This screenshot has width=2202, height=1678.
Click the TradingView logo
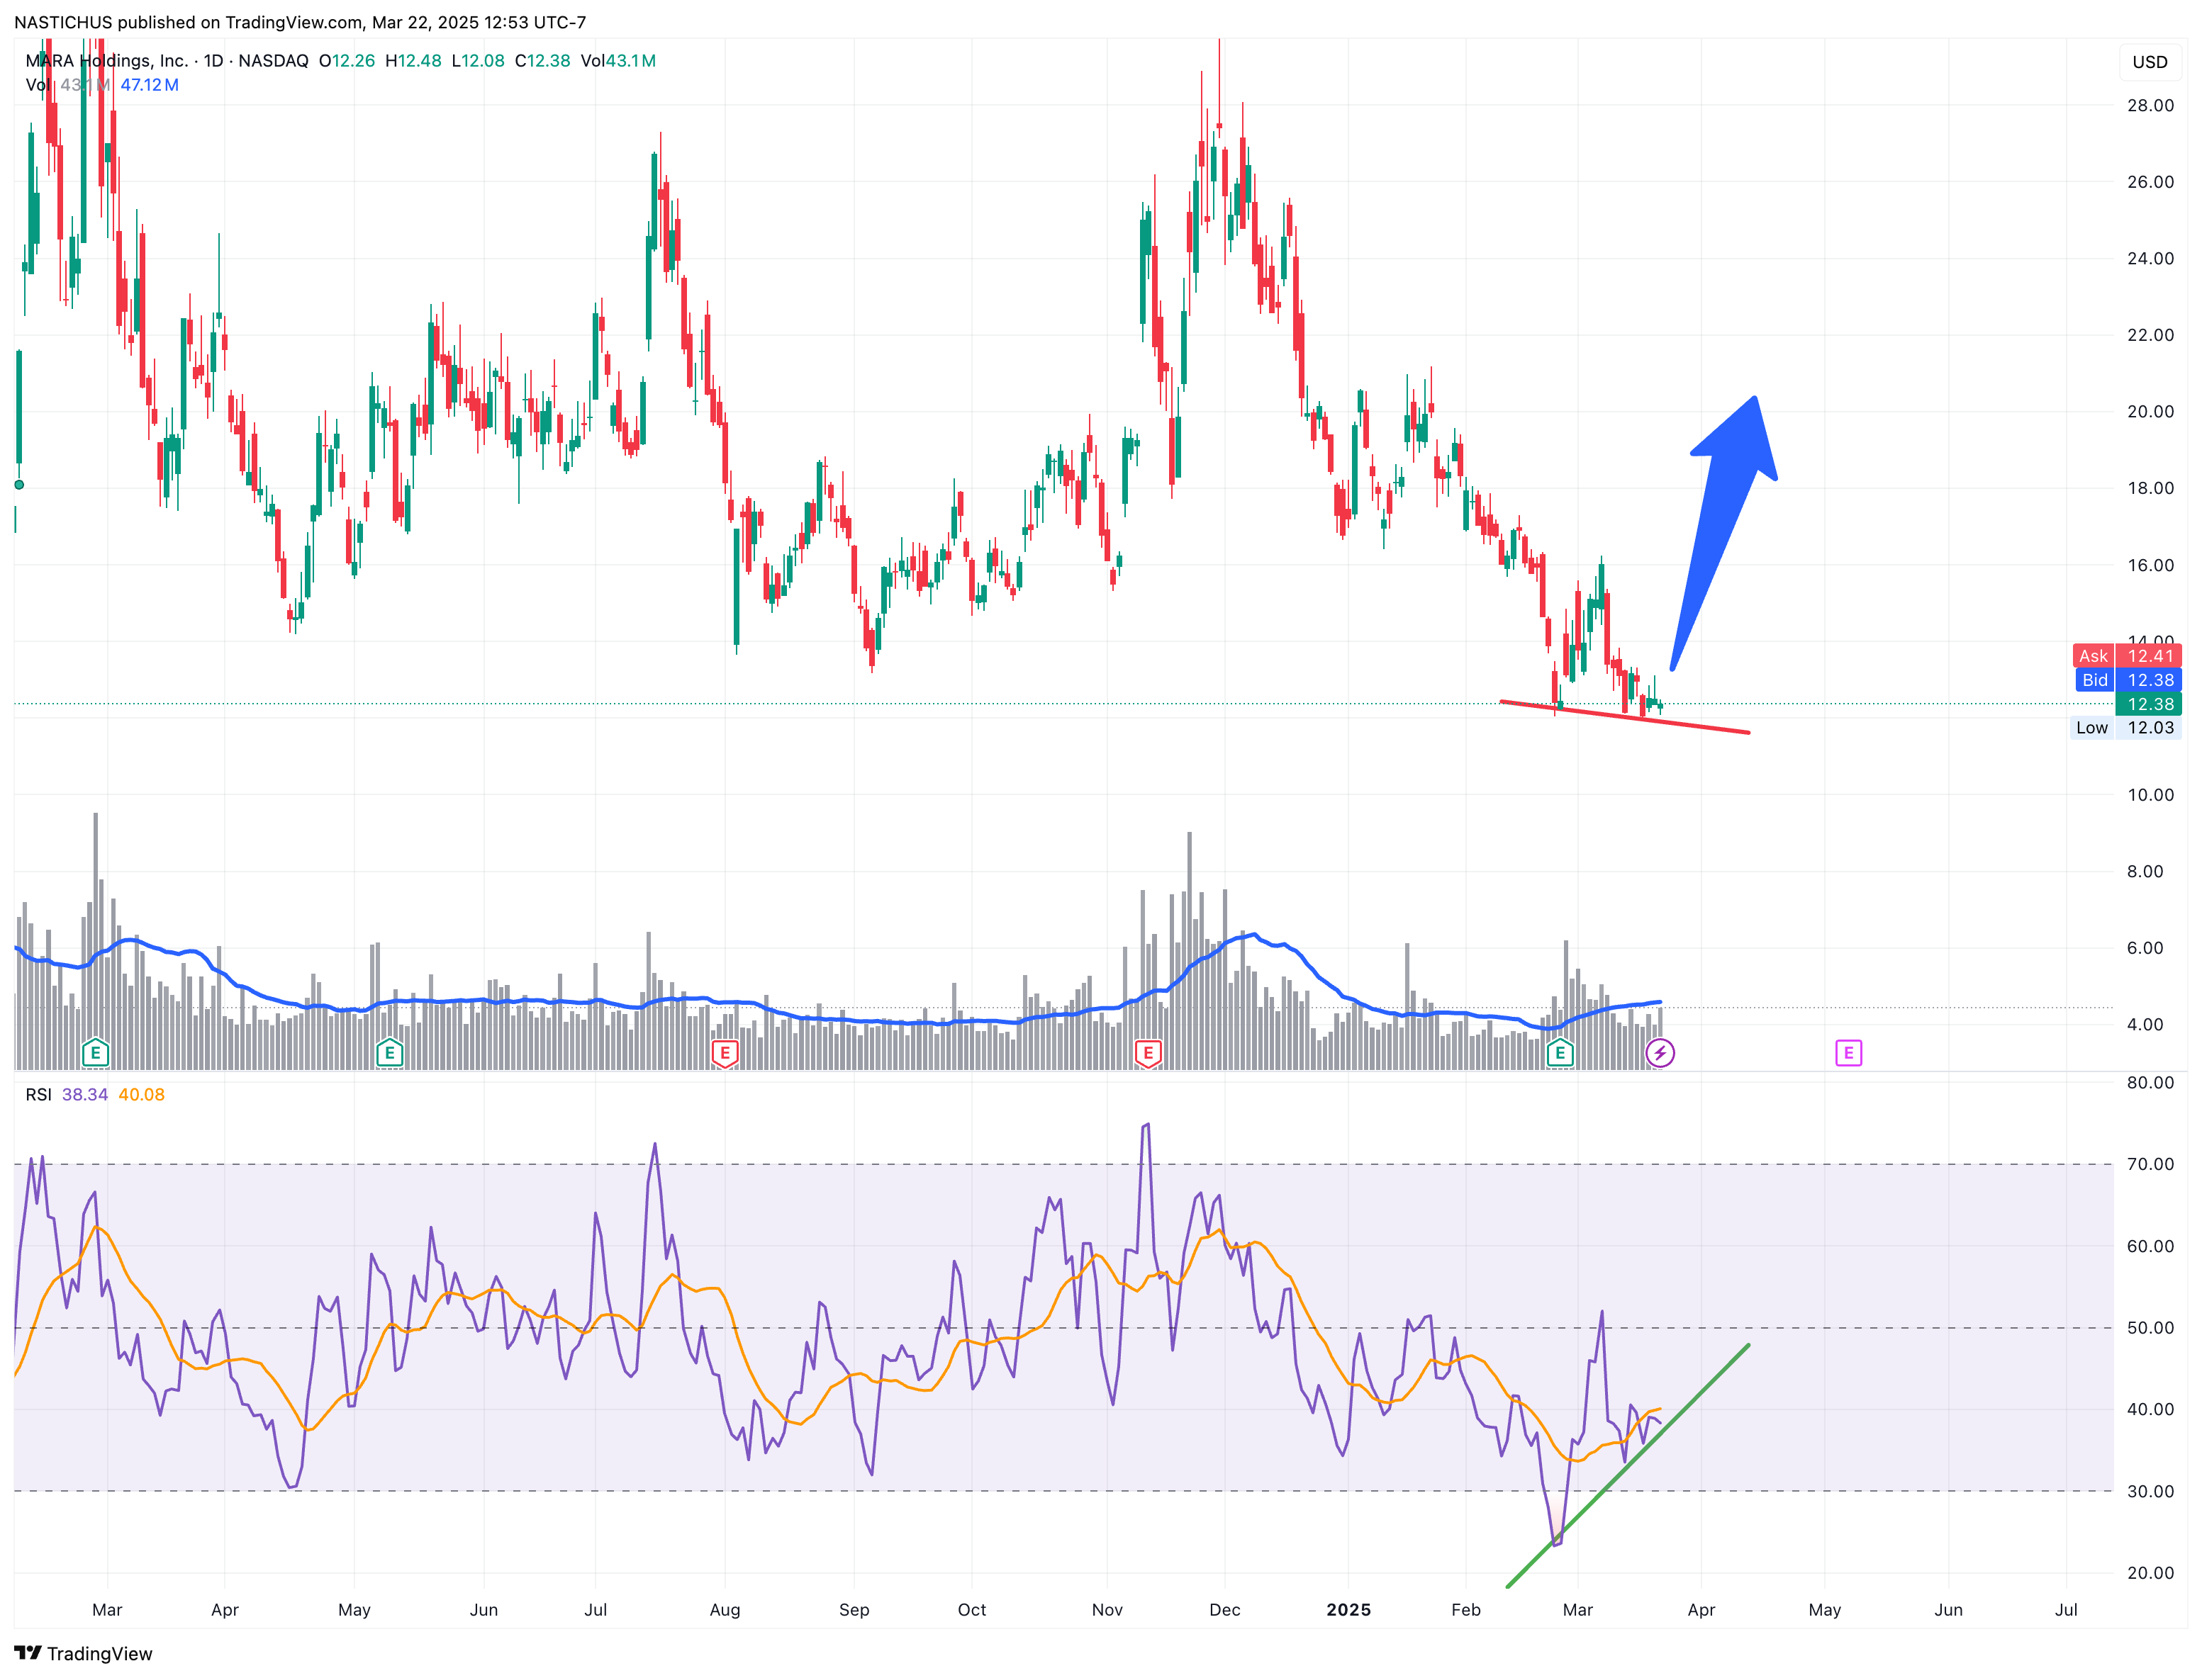click(x=83, y=1653)
